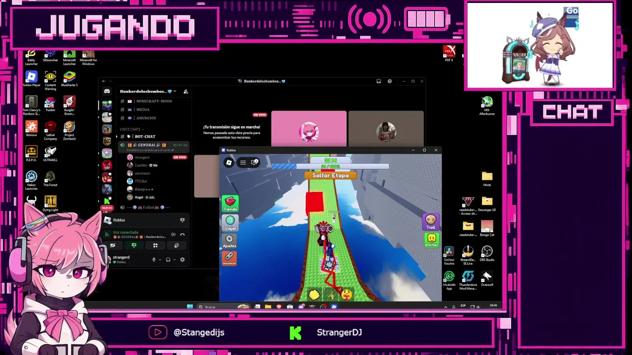Open the BlueStacks 5 desktop shortcut
The image size is (632, 355).
tap(69, 79)
